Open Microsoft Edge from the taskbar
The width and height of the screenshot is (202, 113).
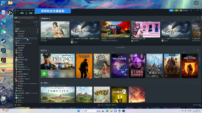point(107,111)
